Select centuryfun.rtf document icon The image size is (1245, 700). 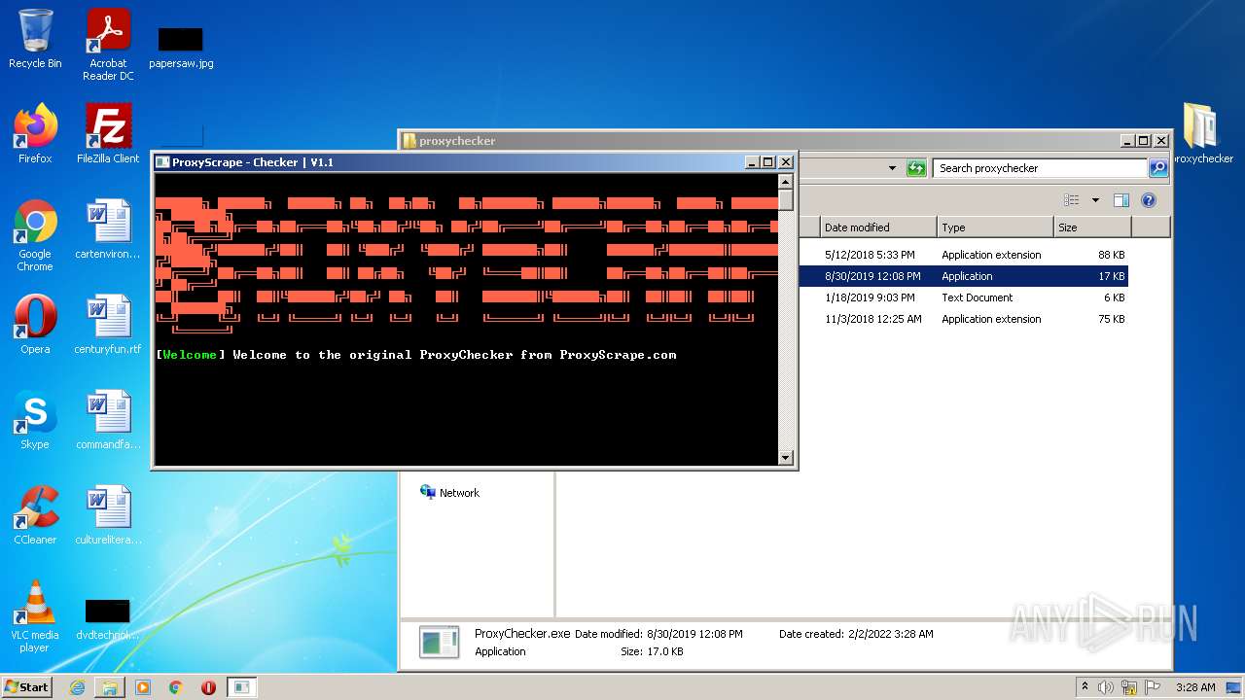point(108,324)
